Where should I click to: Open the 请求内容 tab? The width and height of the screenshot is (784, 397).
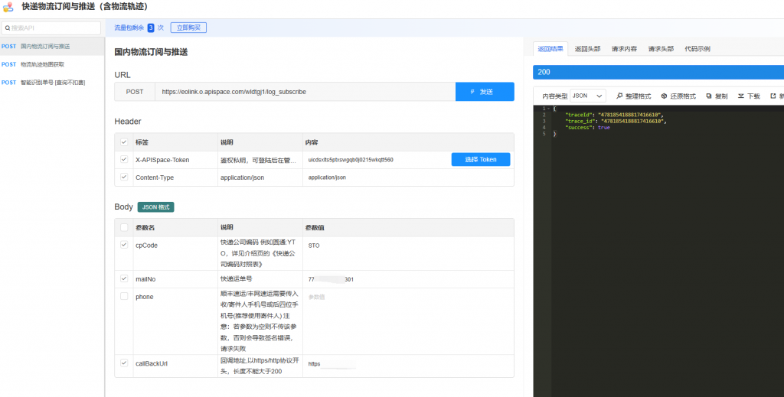624,49
